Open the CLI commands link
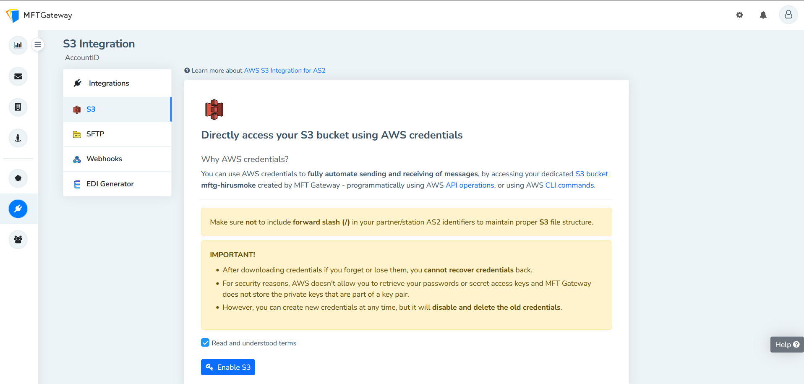Viewport: 804px width, 384px height. [569, 185]
